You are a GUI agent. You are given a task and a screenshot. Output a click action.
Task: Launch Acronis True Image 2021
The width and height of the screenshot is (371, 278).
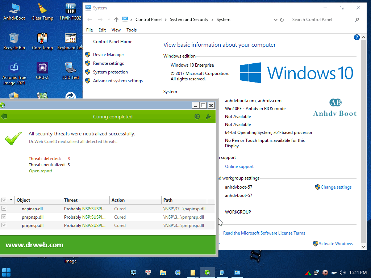tap(14, 74)
